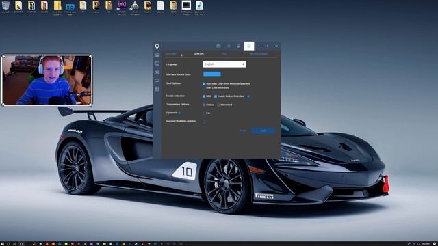Open the gamepad icon in CAM sidebar
438x246 pixels.
[157, 72]
